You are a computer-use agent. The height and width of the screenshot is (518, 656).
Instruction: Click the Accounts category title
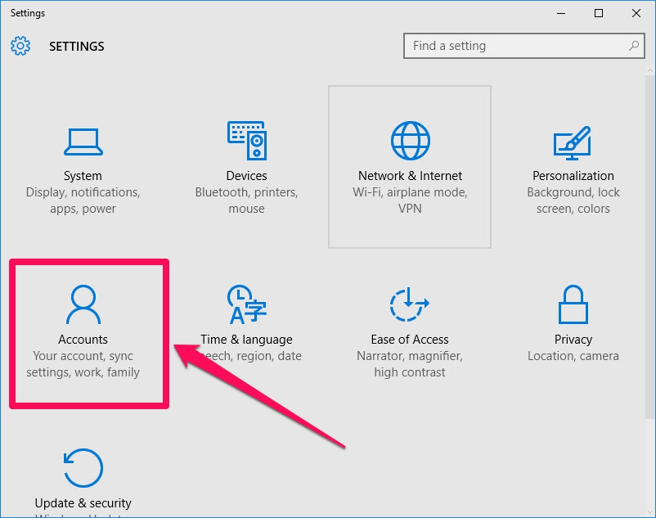(83, 340)
